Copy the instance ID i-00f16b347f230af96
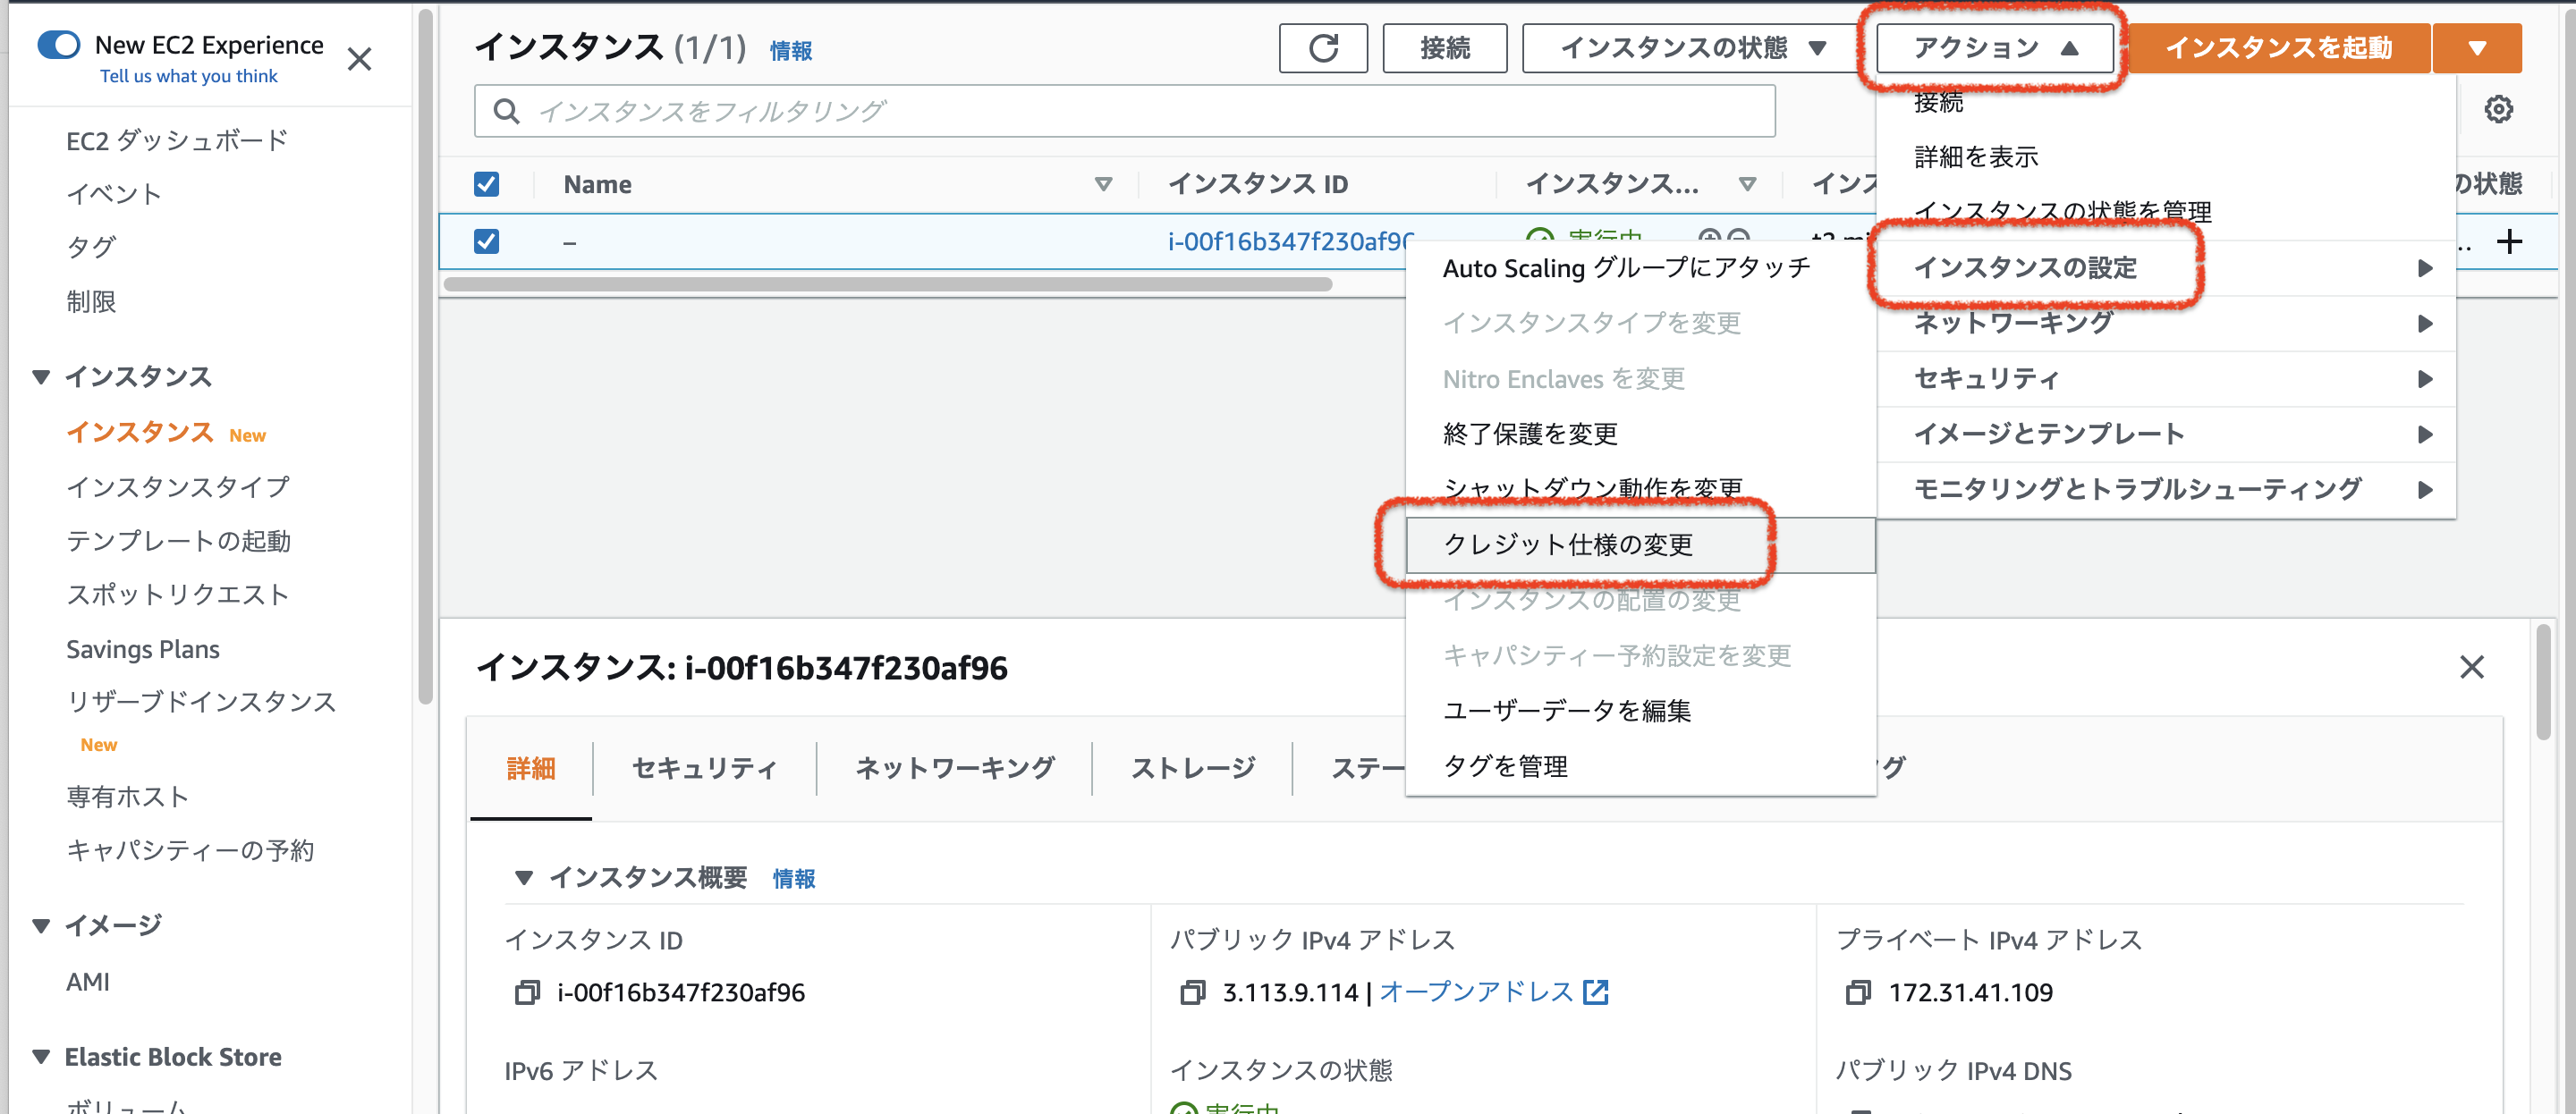Viewport: 2576px width, 1114px height. (x=525, y=992)
